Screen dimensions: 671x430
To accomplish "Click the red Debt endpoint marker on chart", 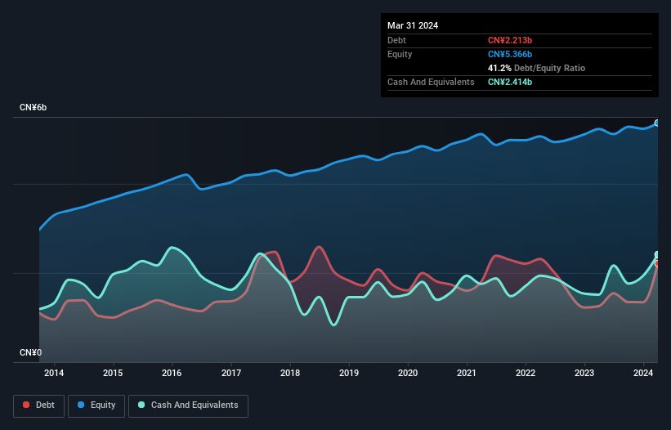I will [657, 263].
